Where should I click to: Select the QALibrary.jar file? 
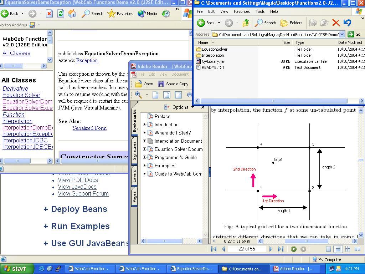pos(213,61)
